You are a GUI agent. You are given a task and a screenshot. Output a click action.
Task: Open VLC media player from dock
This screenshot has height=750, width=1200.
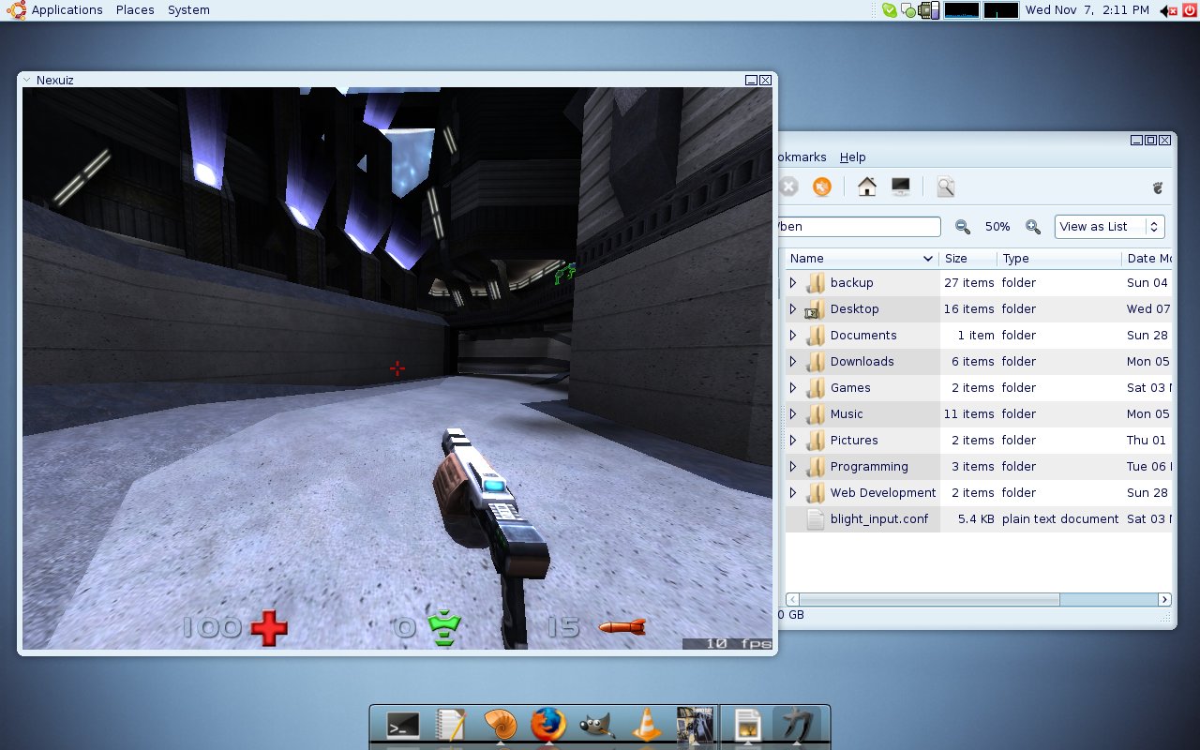[647, 726]
